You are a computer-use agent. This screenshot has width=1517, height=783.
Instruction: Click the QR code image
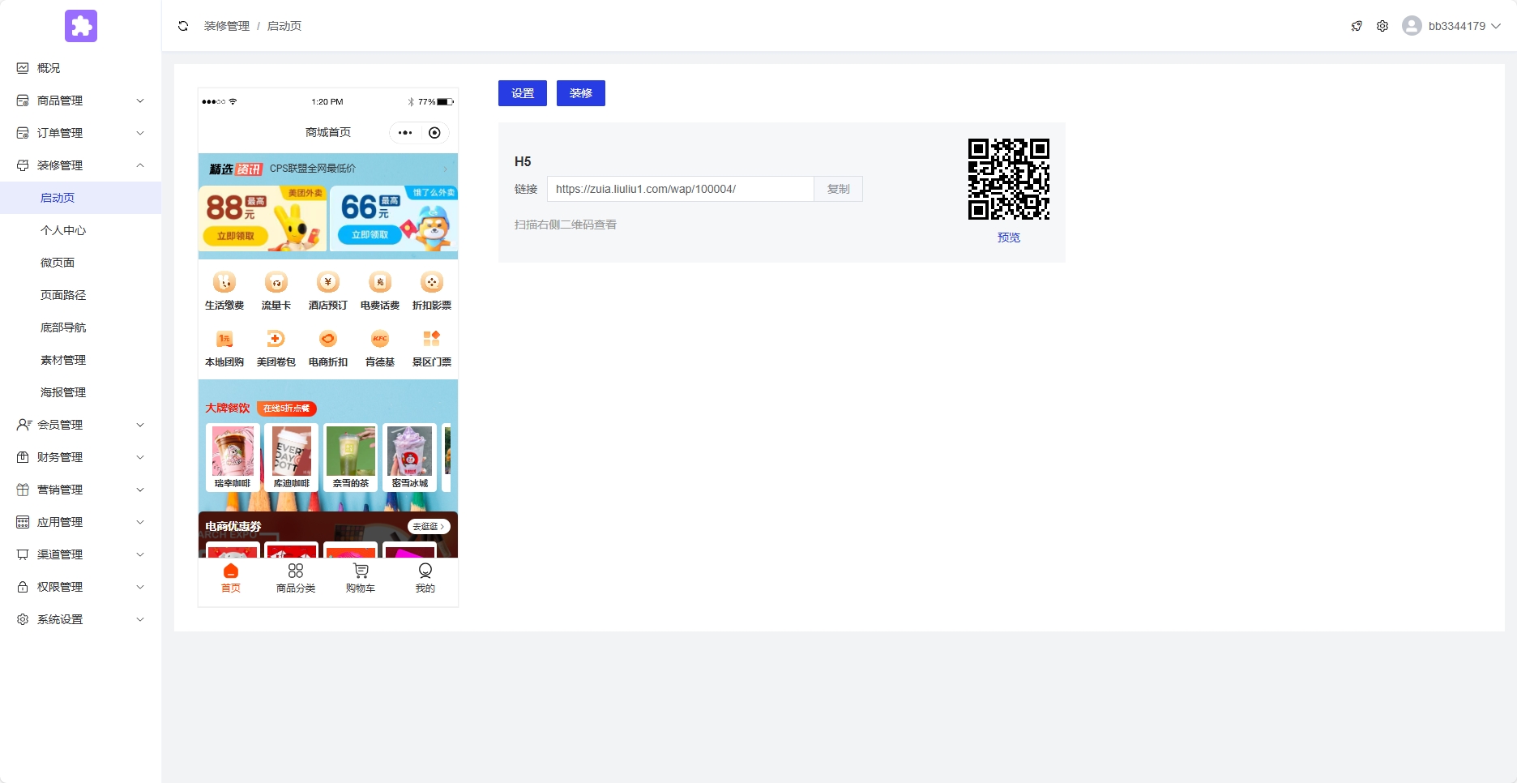(1009, 179)
